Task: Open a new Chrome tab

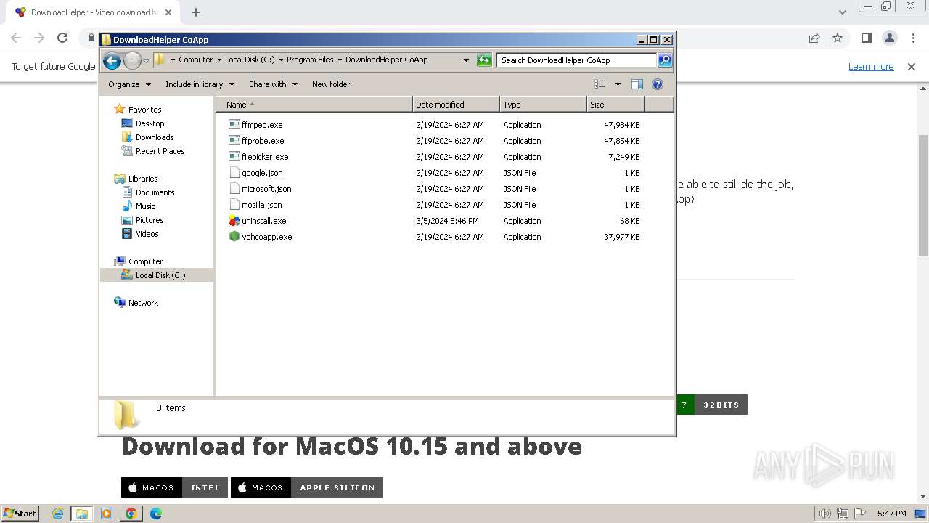Action: [196, 12]
